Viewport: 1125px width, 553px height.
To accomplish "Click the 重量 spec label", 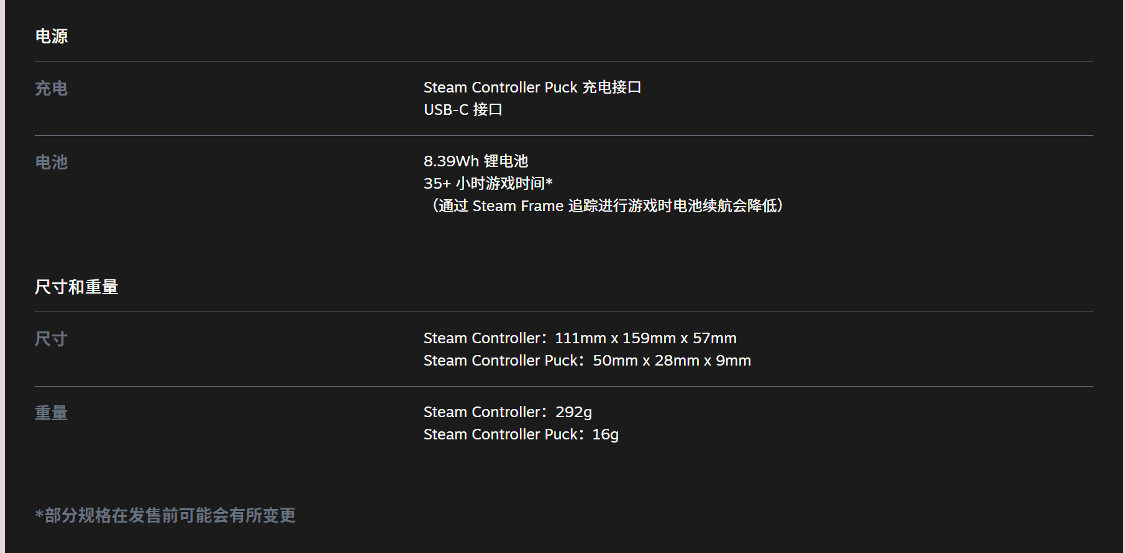I will [x=52, y=413].
